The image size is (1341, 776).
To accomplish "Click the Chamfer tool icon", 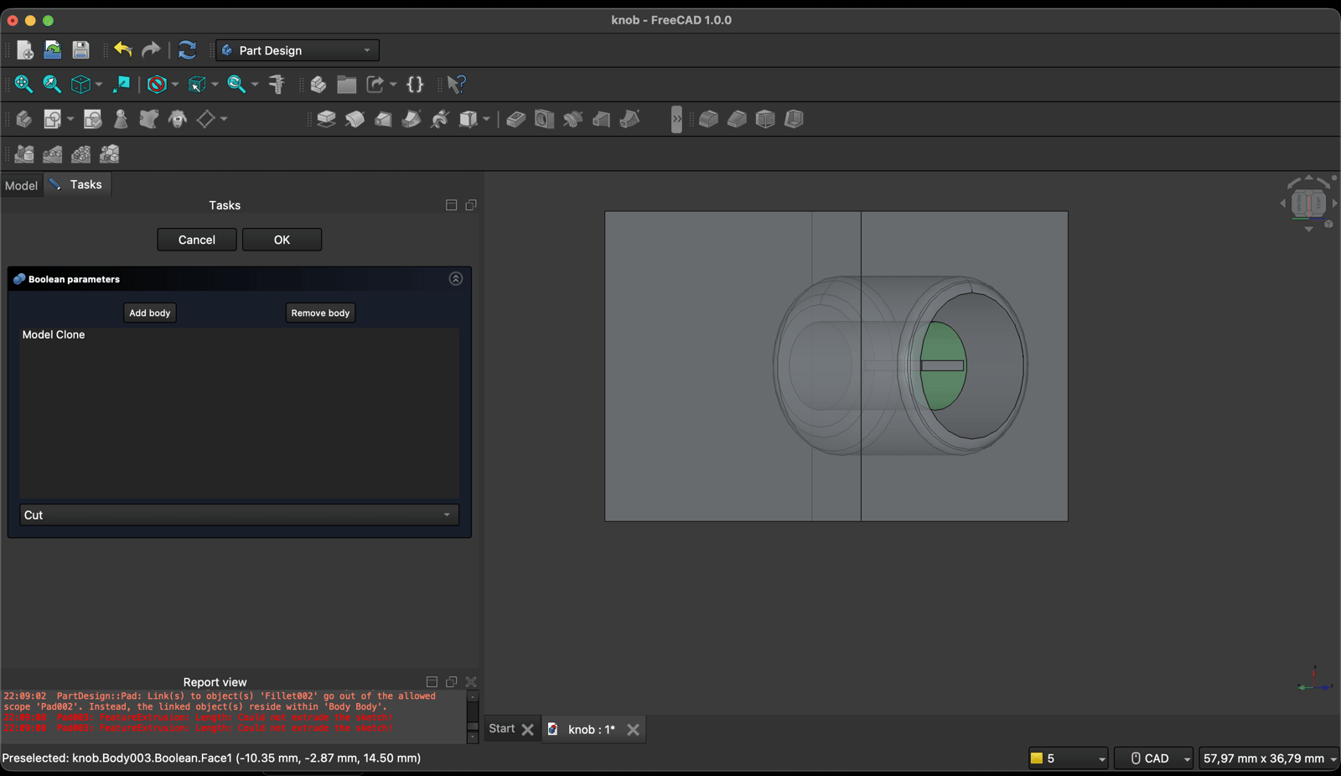I will click(737, 119).
